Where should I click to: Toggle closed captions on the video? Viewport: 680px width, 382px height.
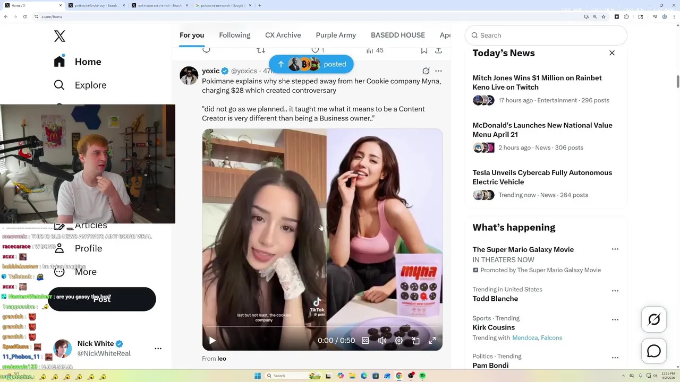pos(365,341)
